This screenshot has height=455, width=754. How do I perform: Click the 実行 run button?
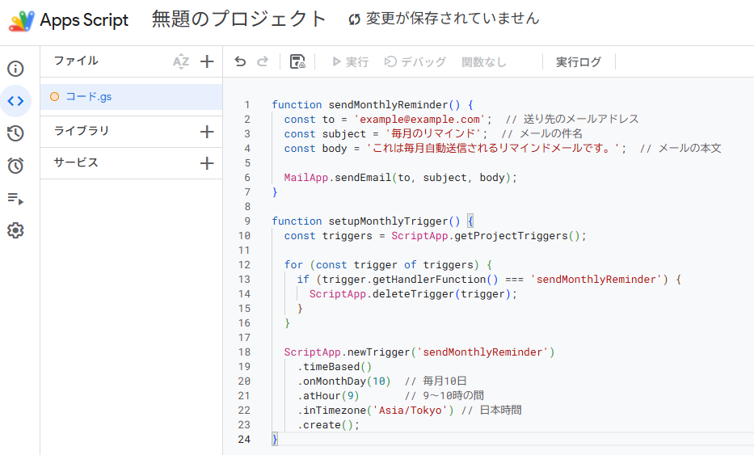coord(350,62)
